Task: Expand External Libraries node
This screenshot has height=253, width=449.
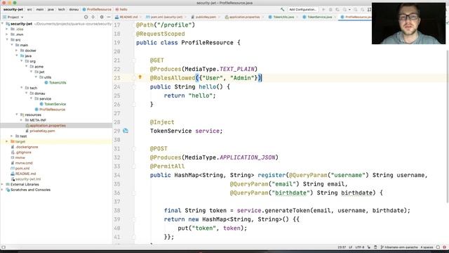Action: 3,184
